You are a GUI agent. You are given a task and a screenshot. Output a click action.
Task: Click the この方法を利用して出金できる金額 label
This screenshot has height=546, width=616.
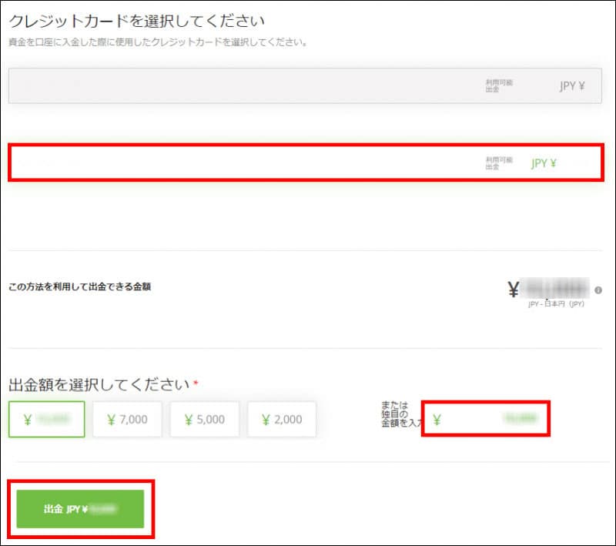(x=79, y=287)
